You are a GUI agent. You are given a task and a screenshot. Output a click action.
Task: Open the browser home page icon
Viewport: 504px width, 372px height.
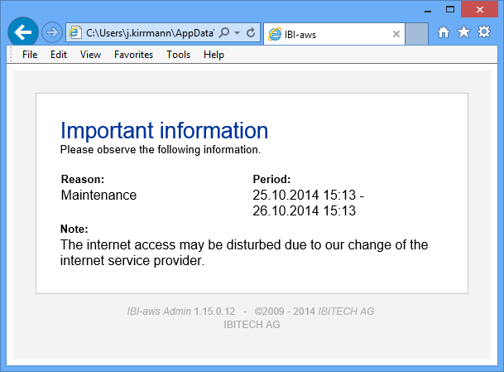click(x=444, y=32)
